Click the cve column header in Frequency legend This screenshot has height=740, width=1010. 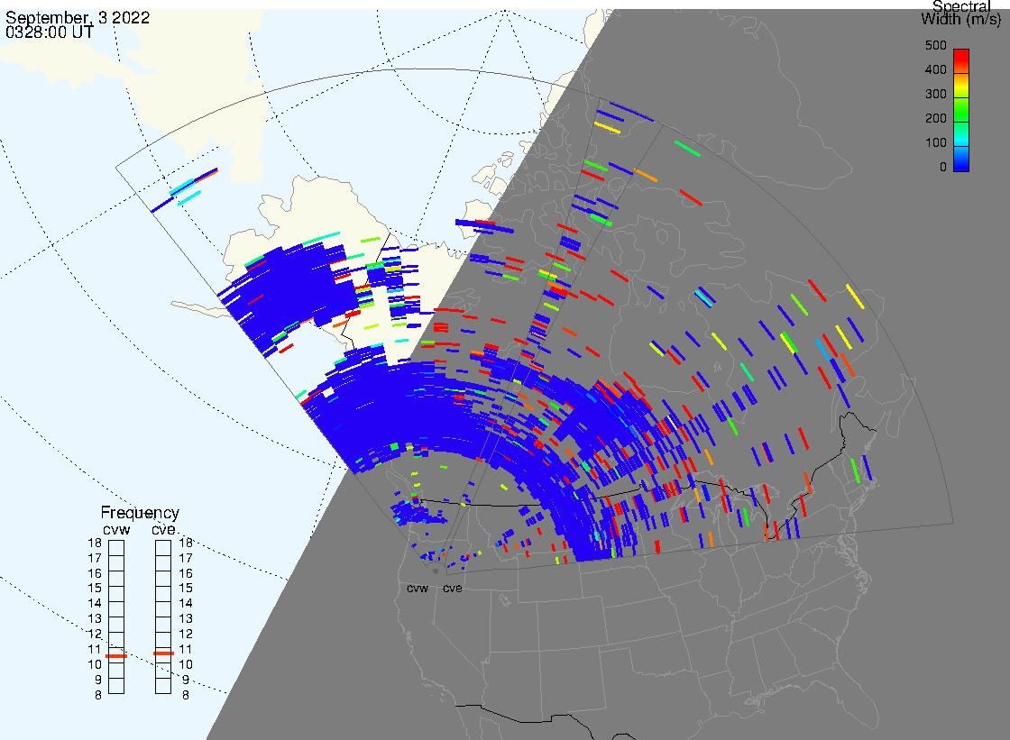coord(163,530)
